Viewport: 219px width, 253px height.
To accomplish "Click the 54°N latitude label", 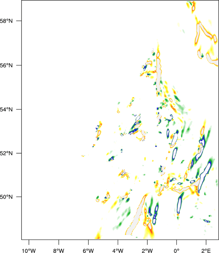I will point(6,110).
